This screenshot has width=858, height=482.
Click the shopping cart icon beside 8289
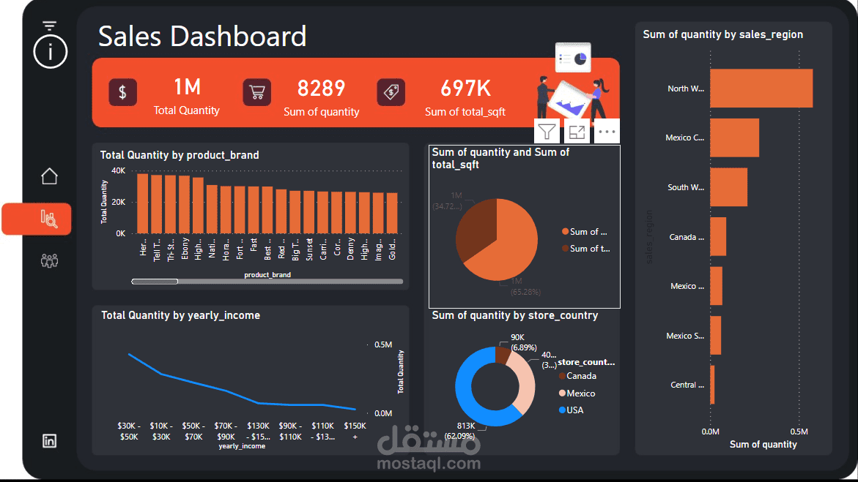pyautogui.click(x=256, y=92)
